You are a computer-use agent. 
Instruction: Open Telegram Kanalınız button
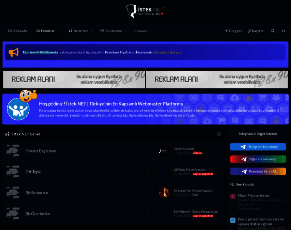(x=258, y=147)
